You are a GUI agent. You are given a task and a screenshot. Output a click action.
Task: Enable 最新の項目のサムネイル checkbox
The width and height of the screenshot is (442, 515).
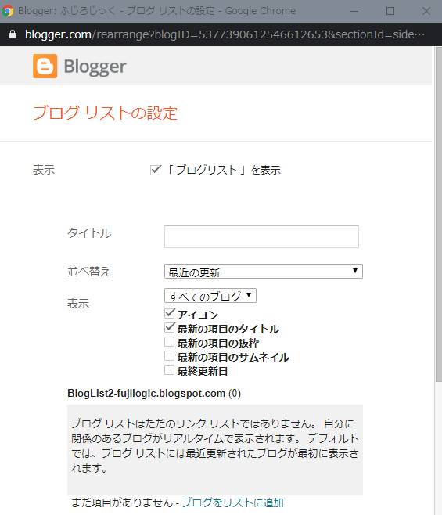[x=170, y=356]
